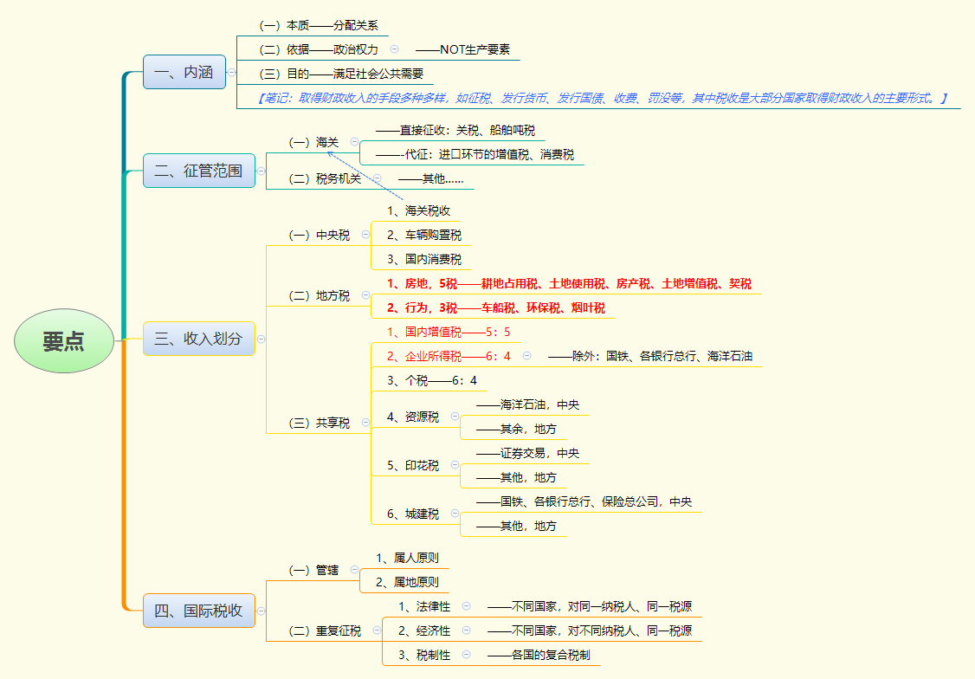Select 1、国内增值税——5:5 node
The image size is (975, 679).
point(449,332)
